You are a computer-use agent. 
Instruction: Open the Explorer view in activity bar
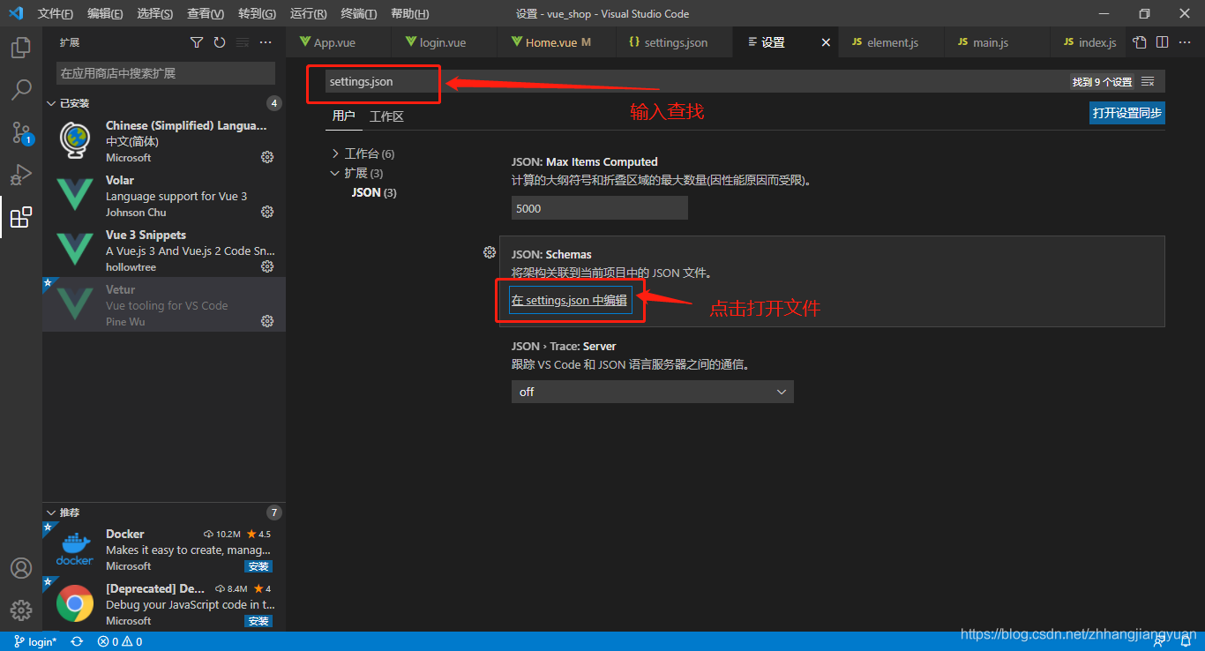tap(21, 47)
